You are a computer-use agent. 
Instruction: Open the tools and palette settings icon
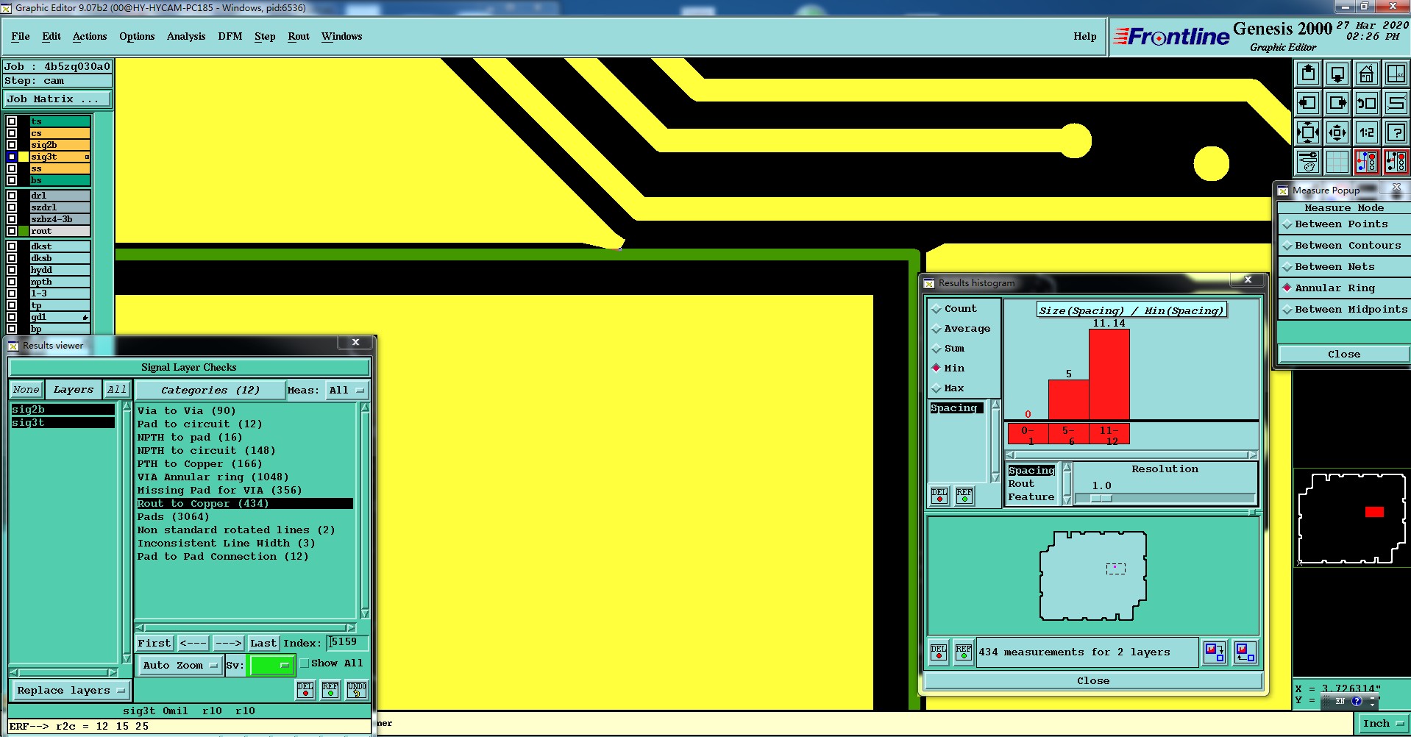pyautogui.click(x=1308, y=162)
